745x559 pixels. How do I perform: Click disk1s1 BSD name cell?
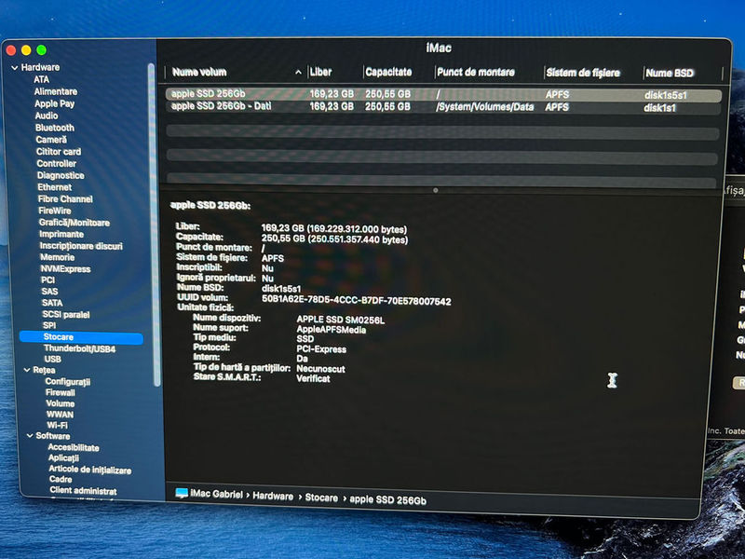click(659, 108)
